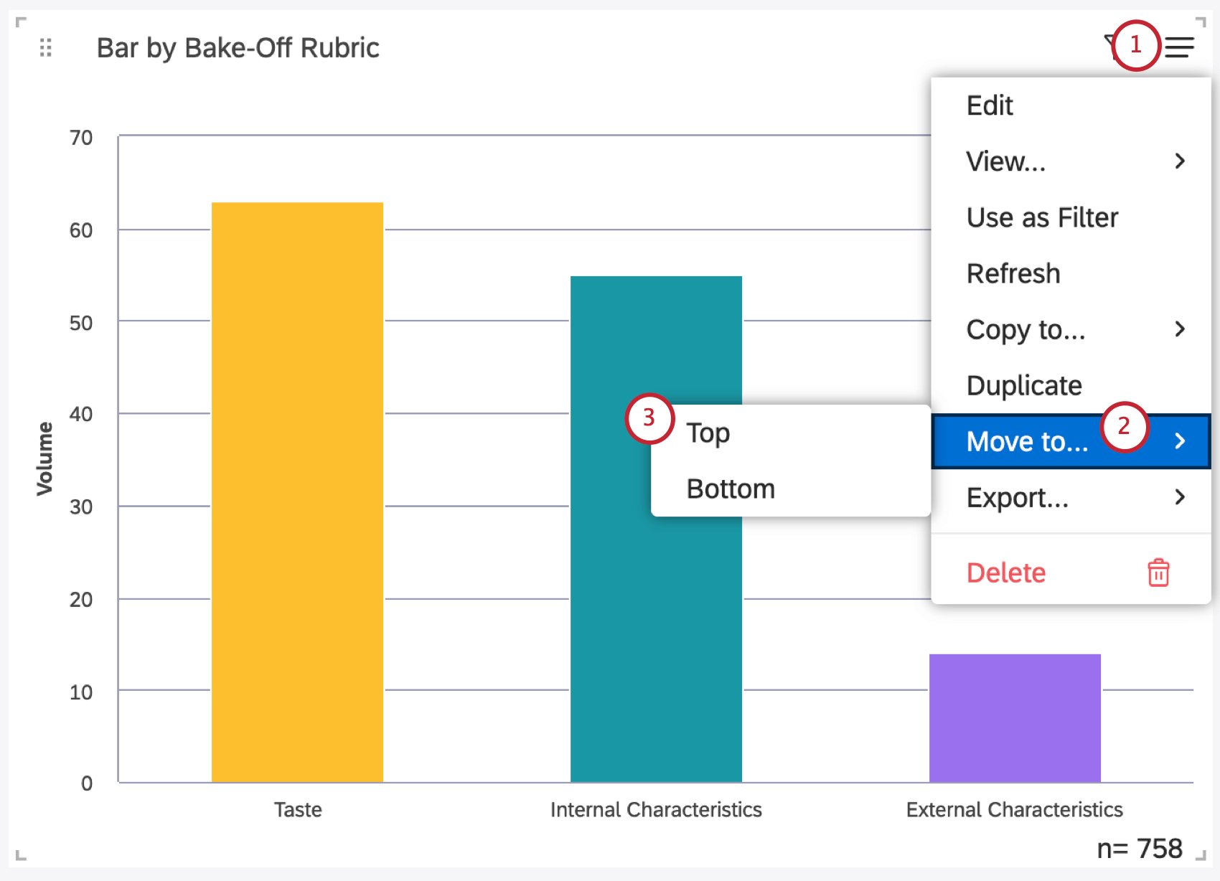Click the trash icon beside Delete
Screen dimensions: 1220x881
click(1159, 573)
